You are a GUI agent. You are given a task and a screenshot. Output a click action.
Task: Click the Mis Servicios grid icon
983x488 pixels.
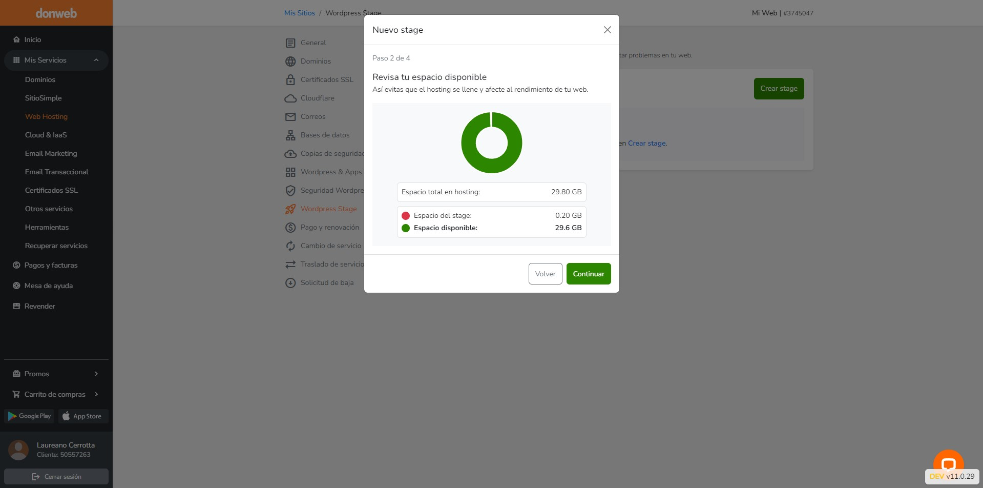point(16,60)
